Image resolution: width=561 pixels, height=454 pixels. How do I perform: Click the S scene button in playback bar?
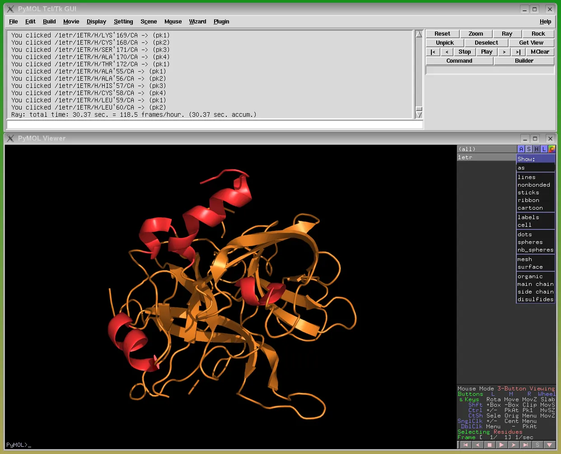pos(538,445)
